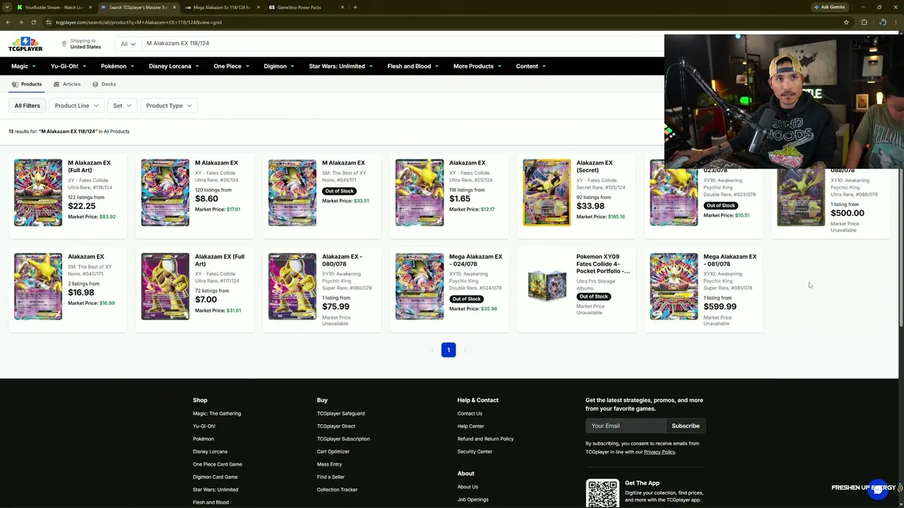Click the Your Email input field
This screenshot has height=508, width=904.
pos(626,426)
